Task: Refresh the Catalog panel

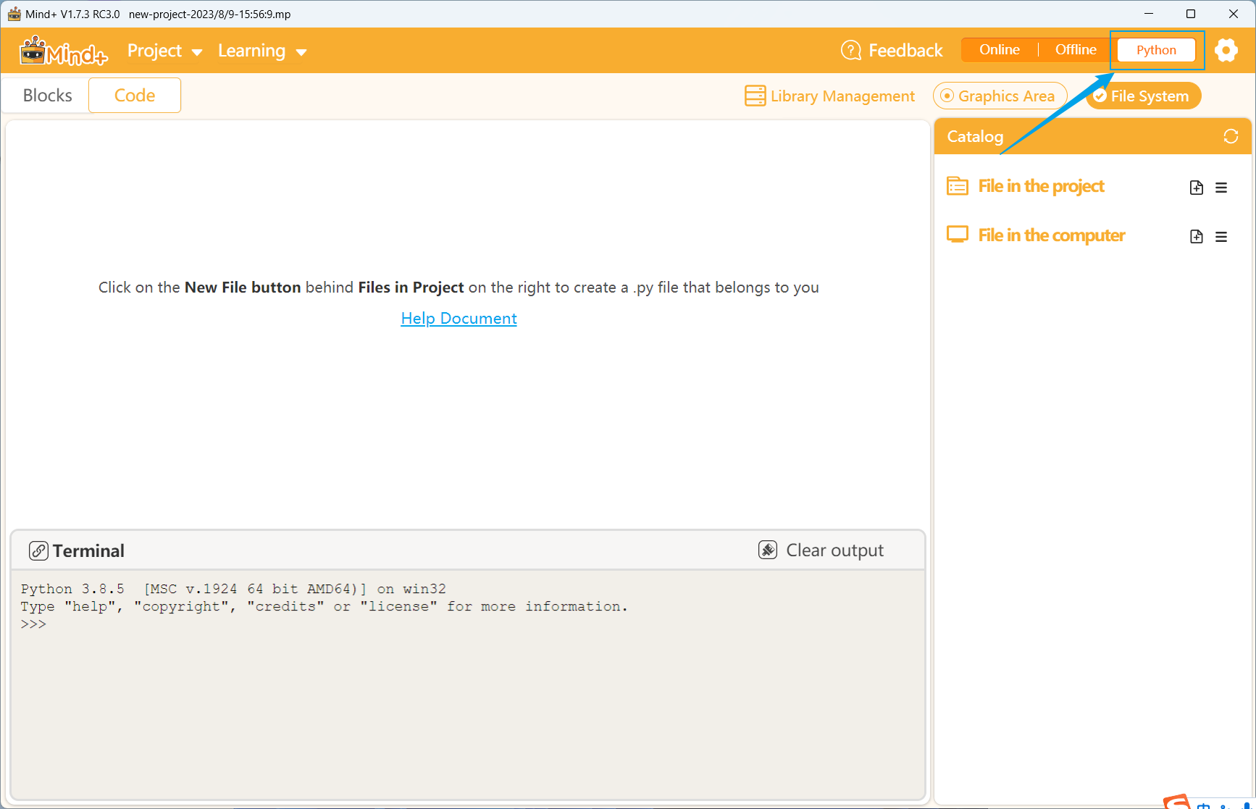Action: (x=1231, y=136)
